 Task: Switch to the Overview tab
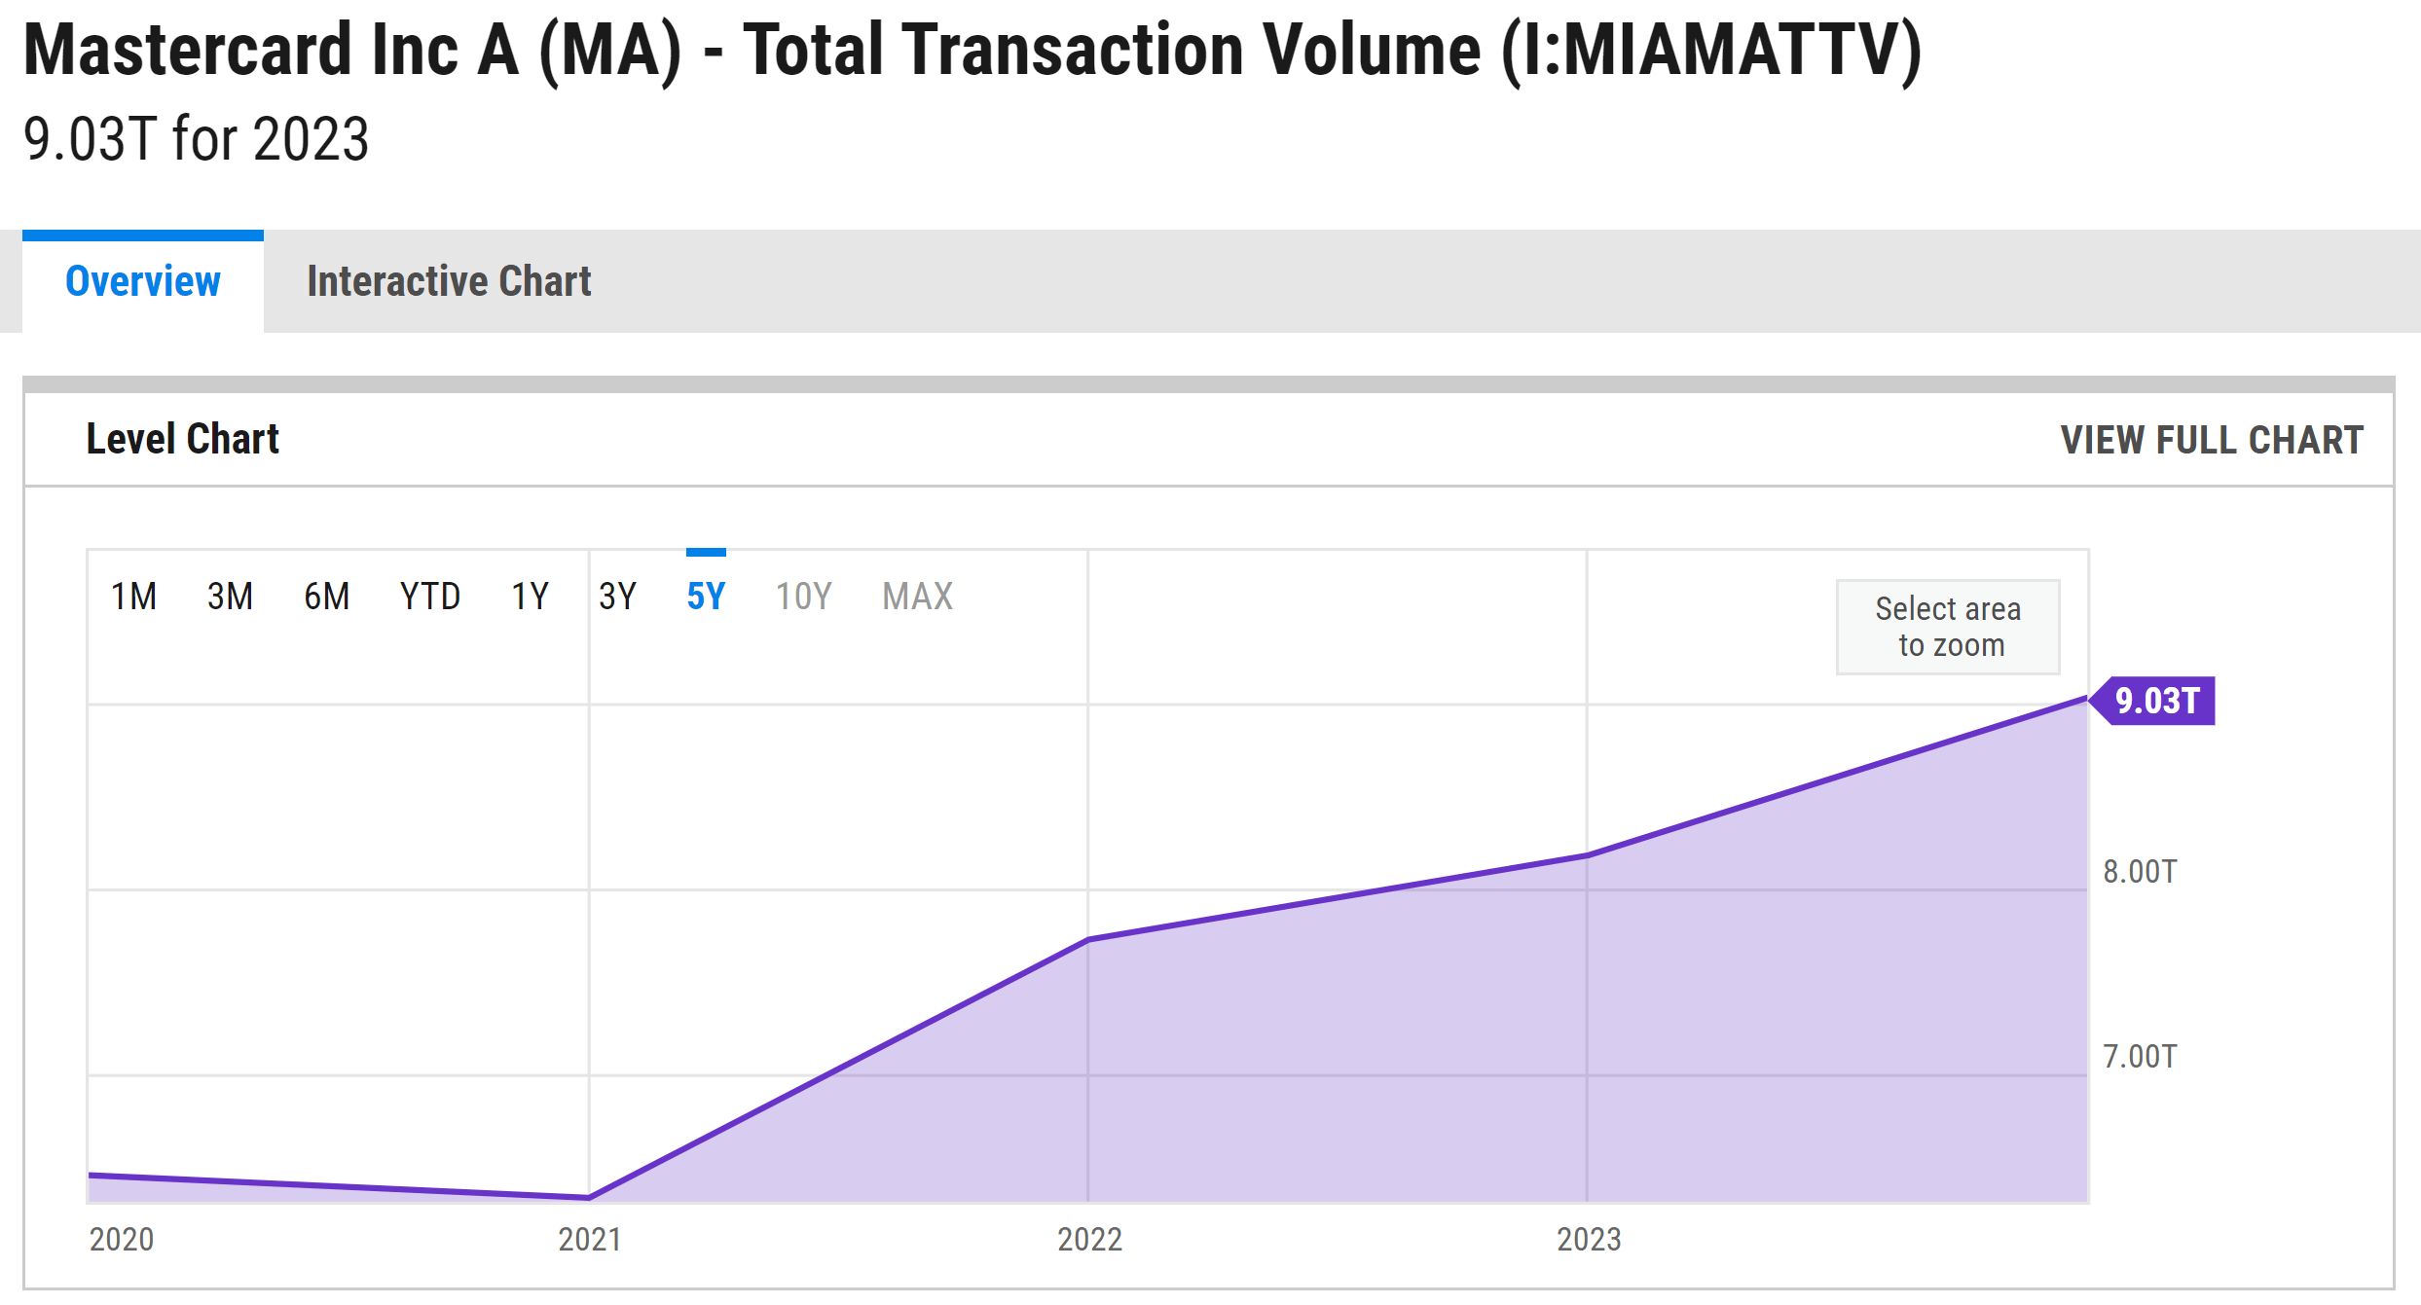pyautogui.click(x=143, y=282)
